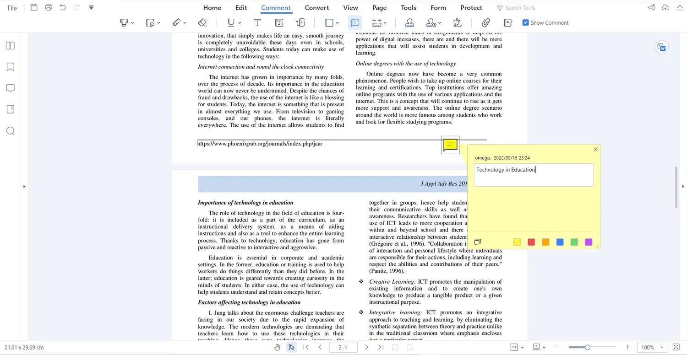
Task: Go to the next page
Action: (x=366, y=347)
